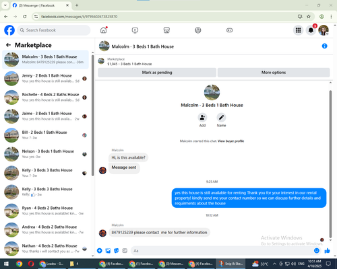Open Nelson - 3 Beds 1 Bath House chat
Screen dimensions: 337x269
point(45,154)
